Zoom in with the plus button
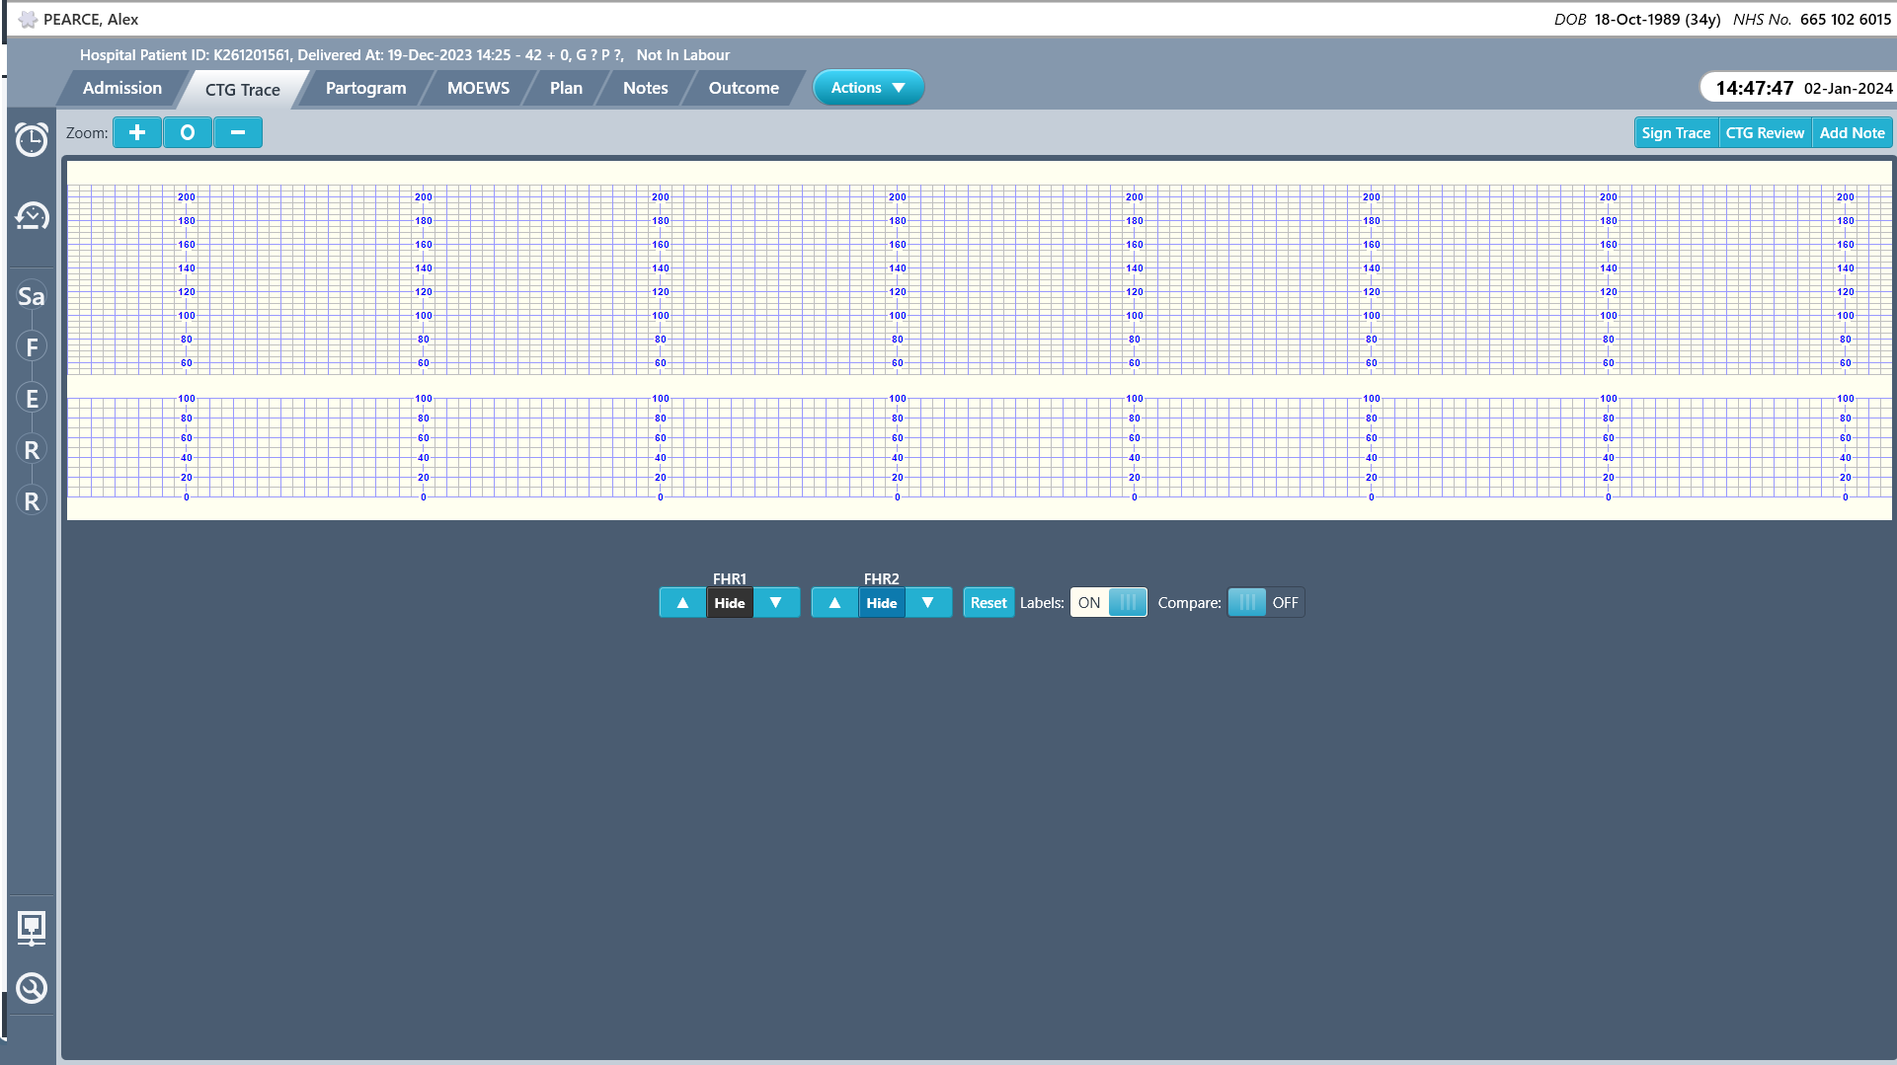The height and width of the screenshot is (1065, 1897). pyautogui.click(x=137, y=132)
